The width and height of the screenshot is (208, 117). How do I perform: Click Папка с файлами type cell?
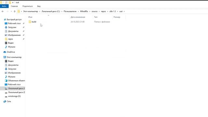(102, 22)
